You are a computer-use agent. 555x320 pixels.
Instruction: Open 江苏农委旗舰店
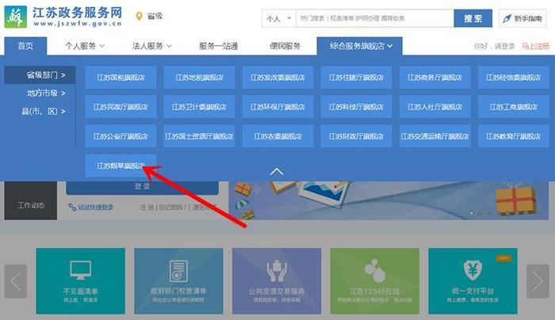pos(277,135)
